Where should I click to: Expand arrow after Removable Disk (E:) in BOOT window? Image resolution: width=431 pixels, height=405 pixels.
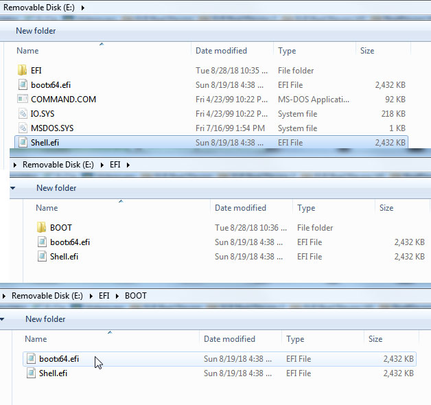91,296
